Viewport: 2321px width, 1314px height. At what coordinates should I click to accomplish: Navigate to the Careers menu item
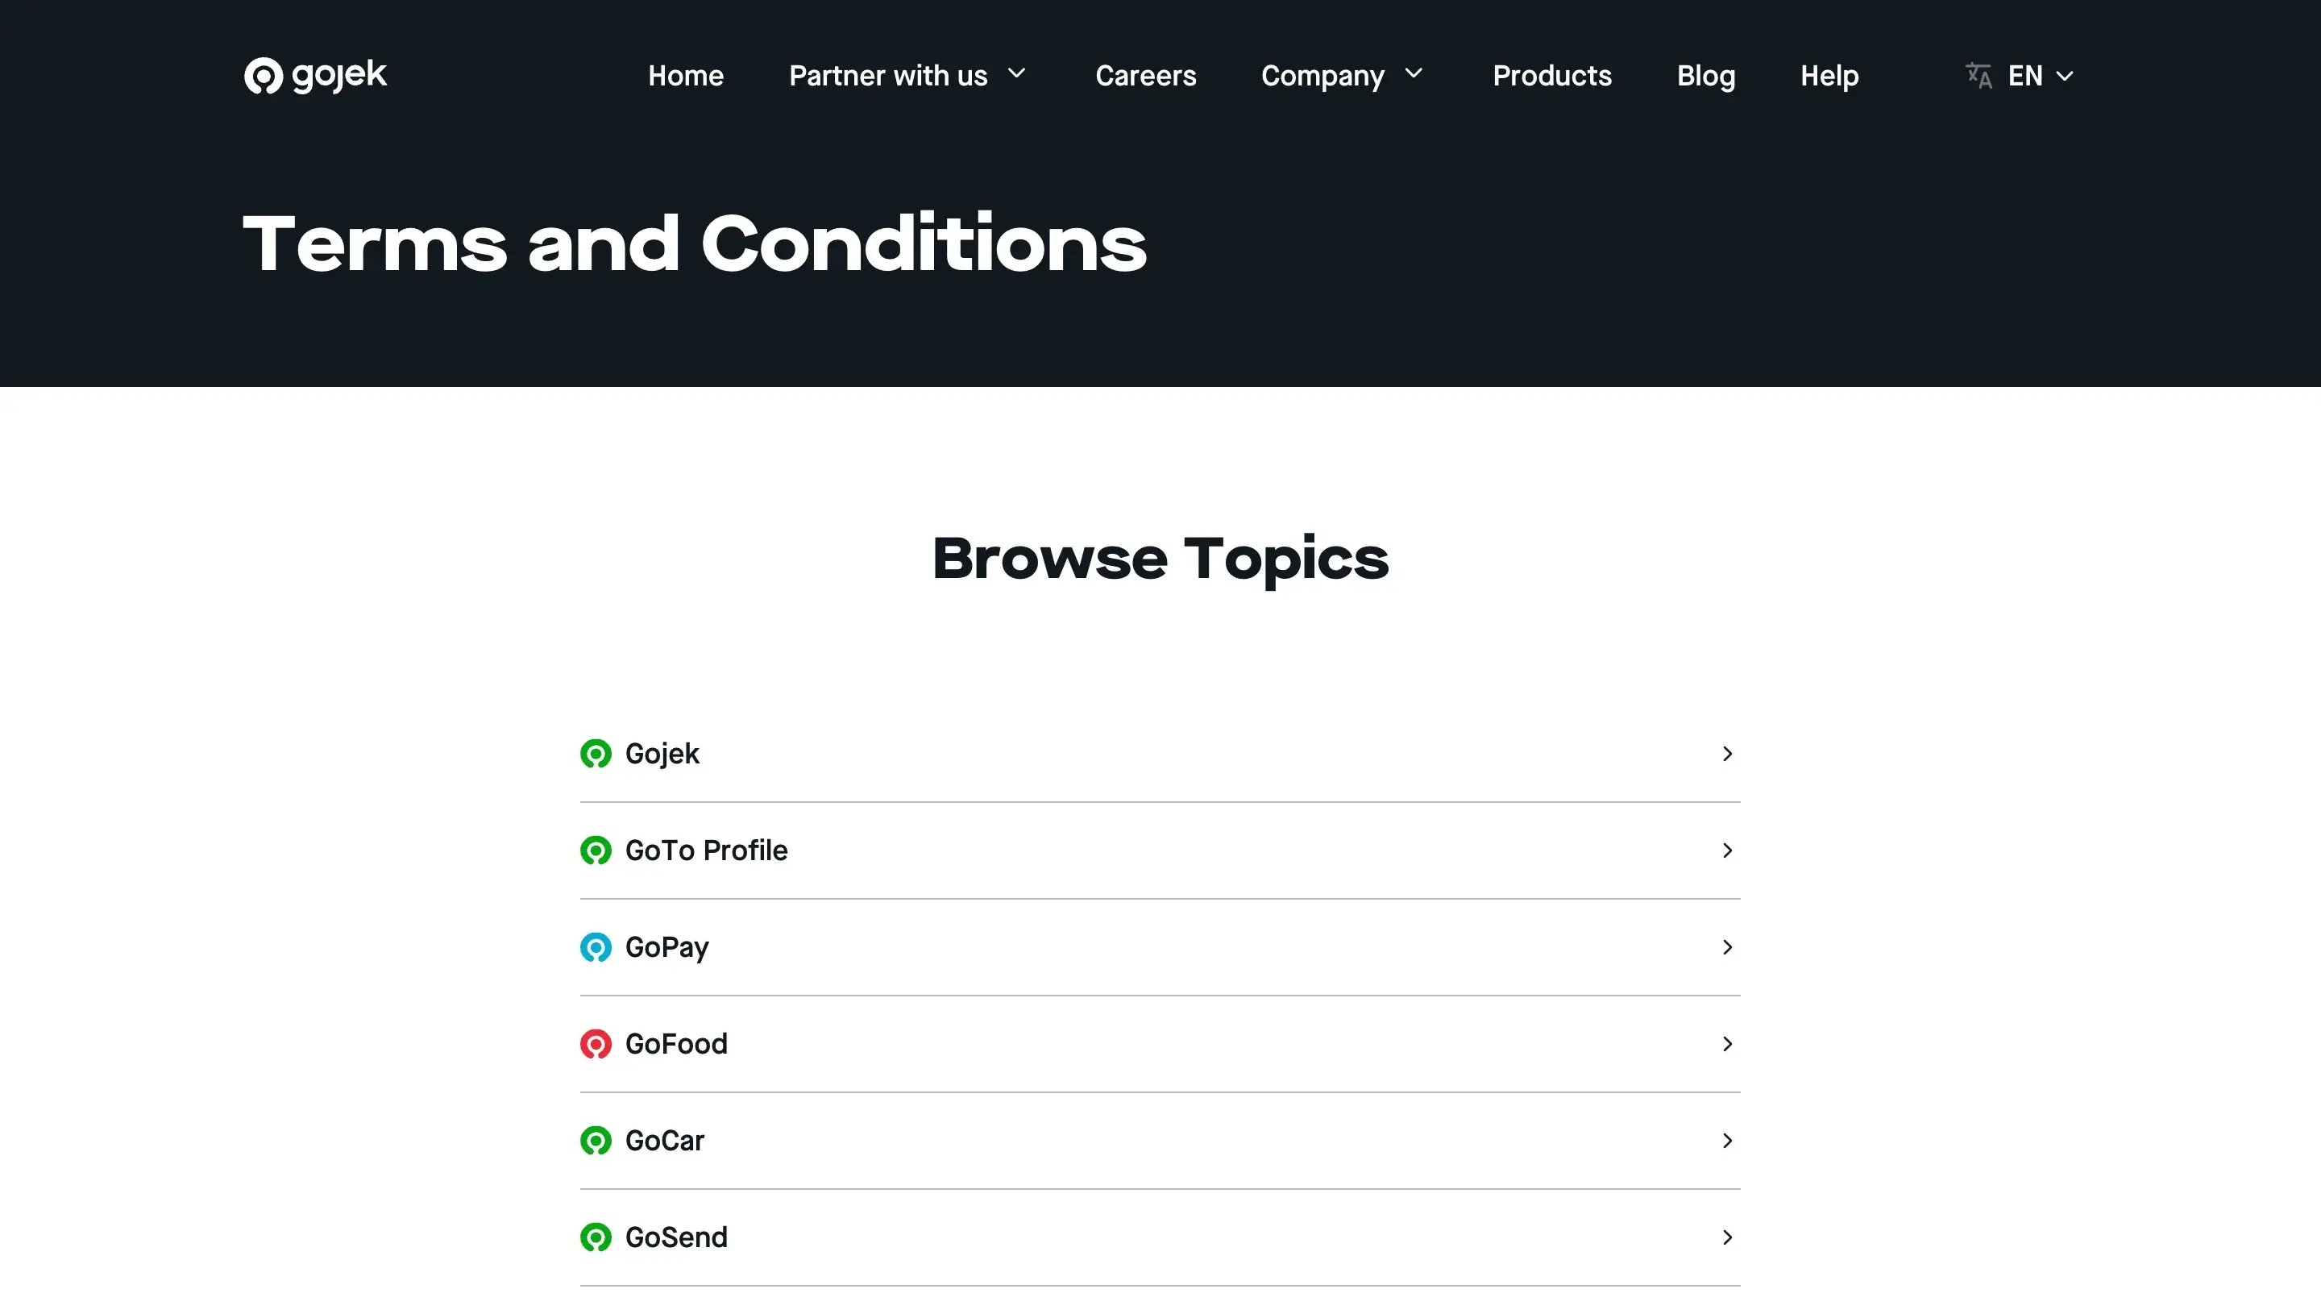pyautogui.click(x=1146, y=75)
